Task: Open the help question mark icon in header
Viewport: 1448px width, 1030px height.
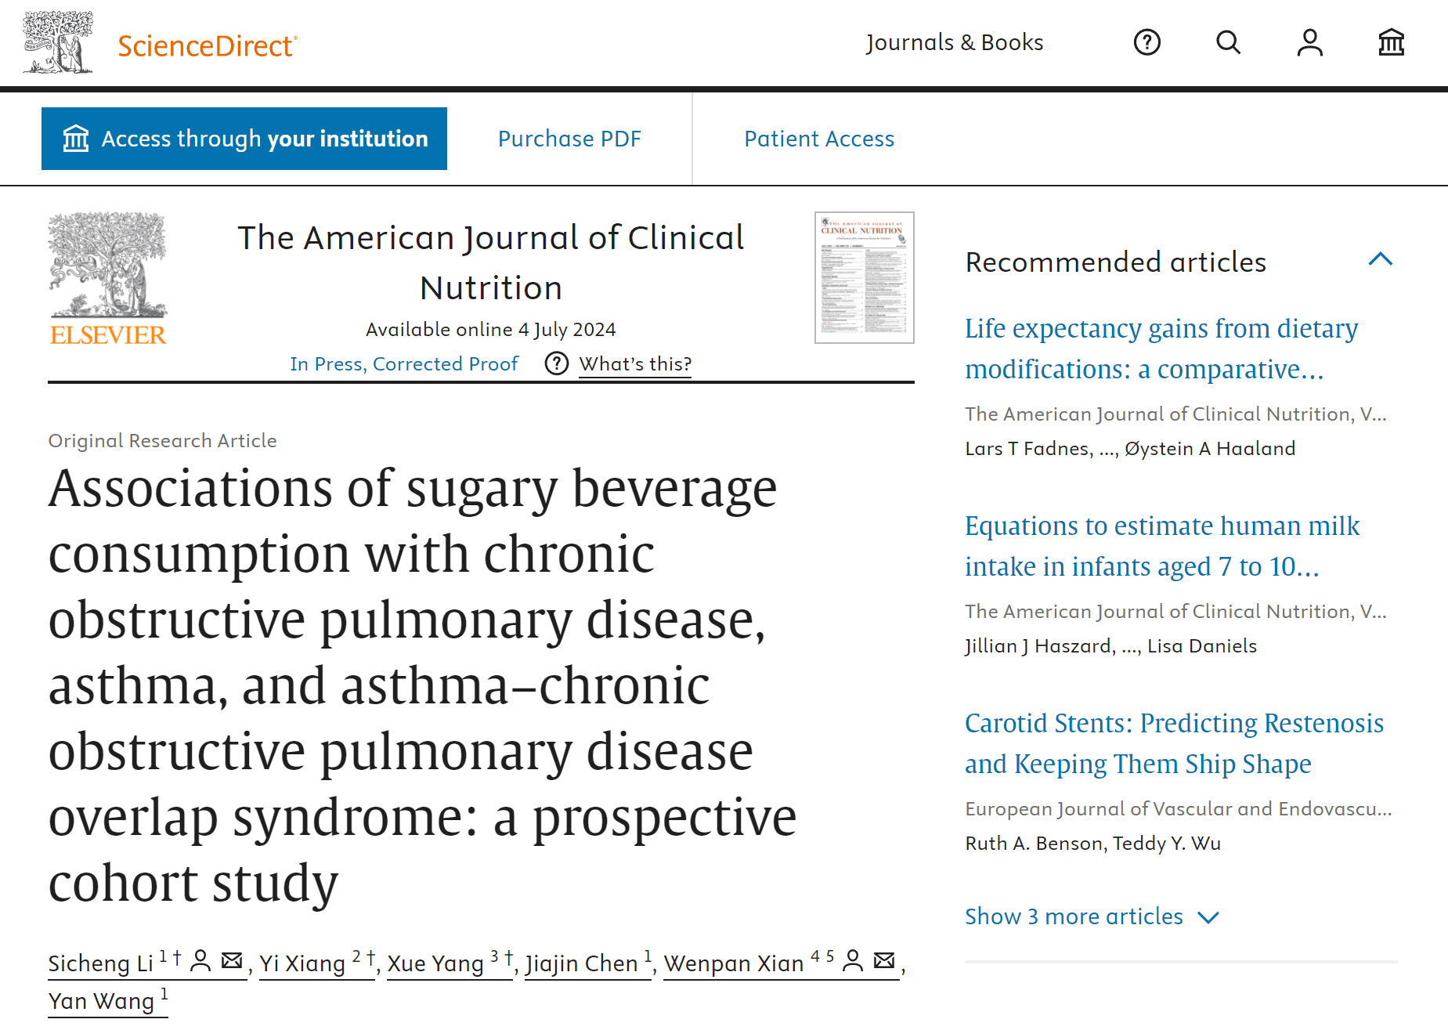Action: coord(1146,42)
